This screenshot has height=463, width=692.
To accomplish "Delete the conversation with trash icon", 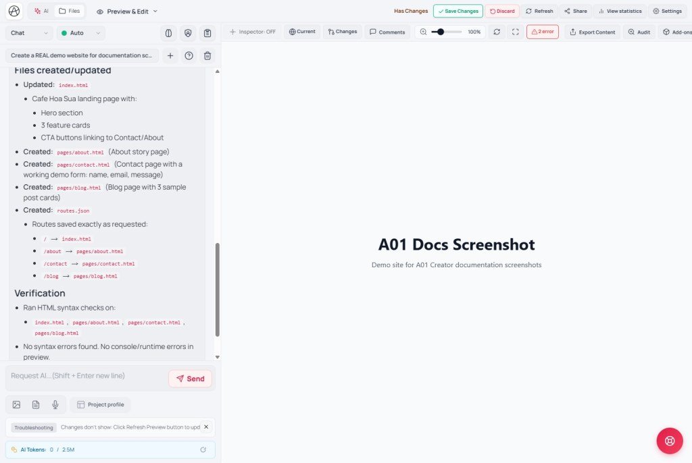I will click(x=207, y=55).
